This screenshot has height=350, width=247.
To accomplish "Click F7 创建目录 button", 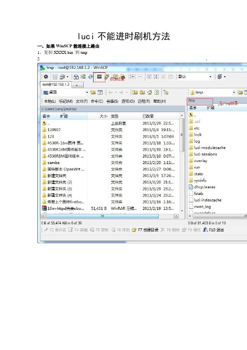I will click(145, 230).
